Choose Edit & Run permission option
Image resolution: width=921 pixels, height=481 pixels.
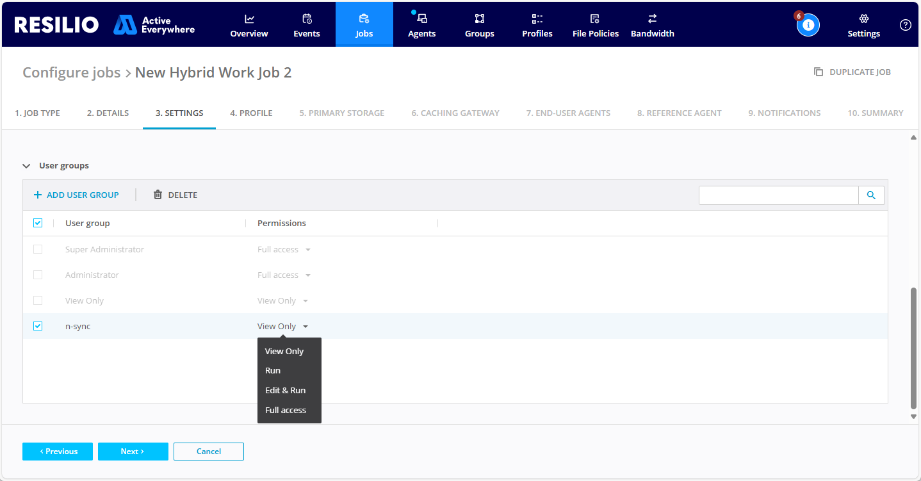tap(285, 390)
